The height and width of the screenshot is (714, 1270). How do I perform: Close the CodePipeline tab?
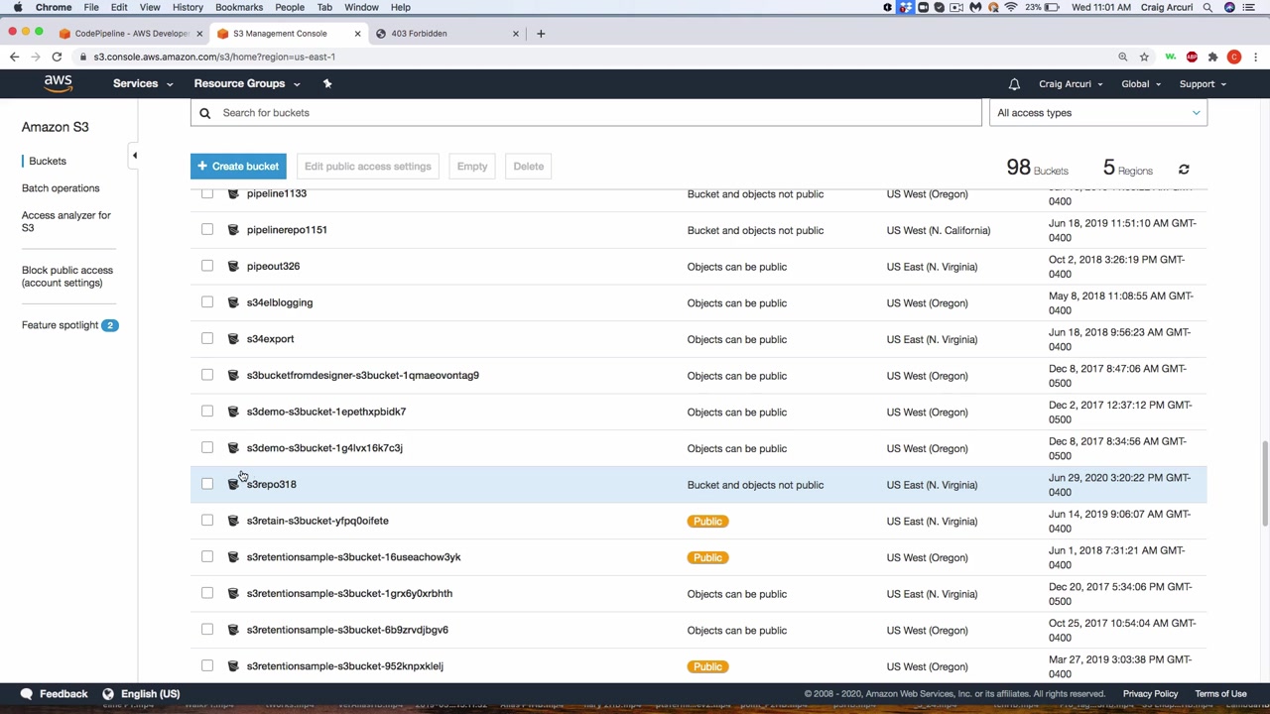coord(199,34)
